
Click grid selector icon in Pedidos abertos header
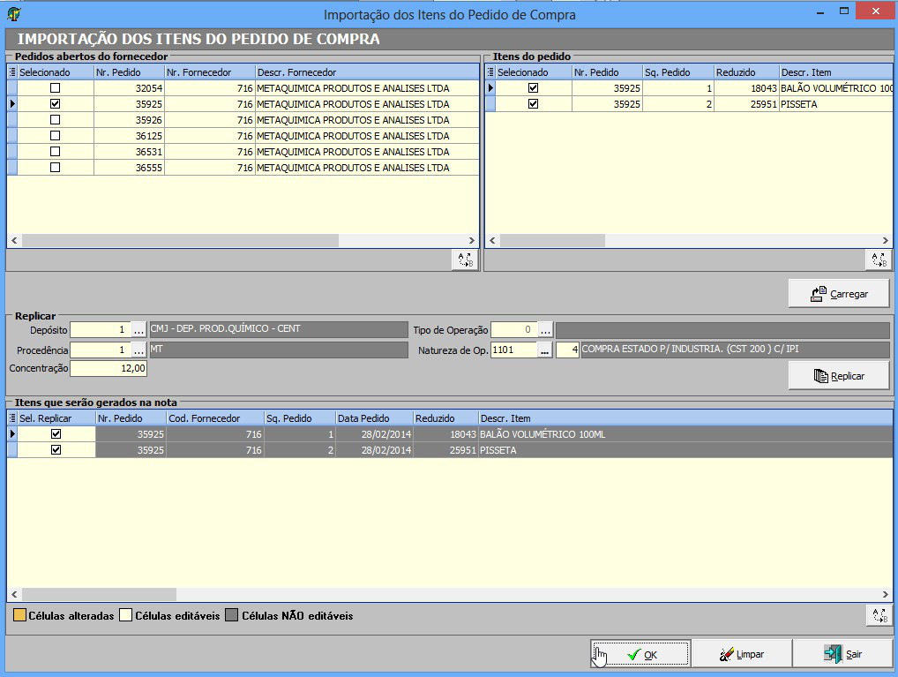(x=12, y=72)
